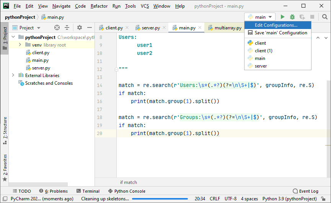Toggle the 1: Project side tool window
The width and height of the screenshot is (331, 203).
pos(5,38)
